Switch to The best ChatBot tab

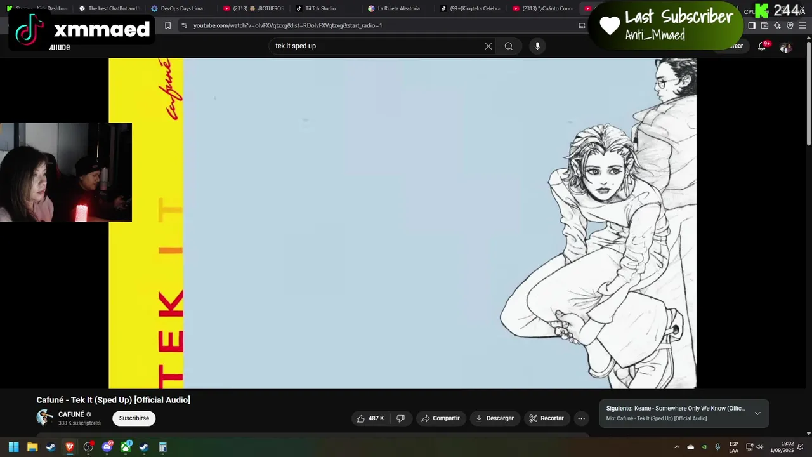point(108,8)
